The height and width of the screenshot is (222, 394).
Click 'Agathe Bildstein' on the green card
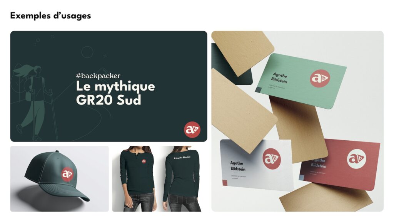[x=279, y=78]
